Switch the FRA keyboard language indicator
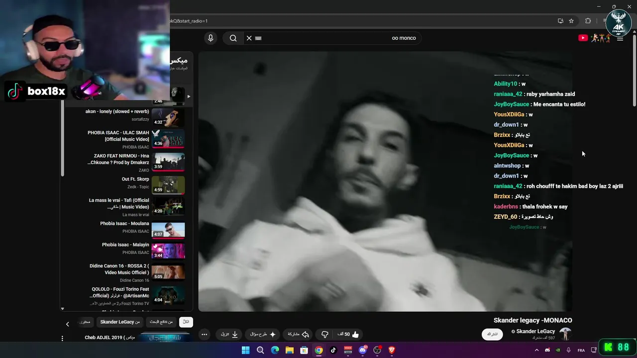637x358 pixels. point(581,350)
